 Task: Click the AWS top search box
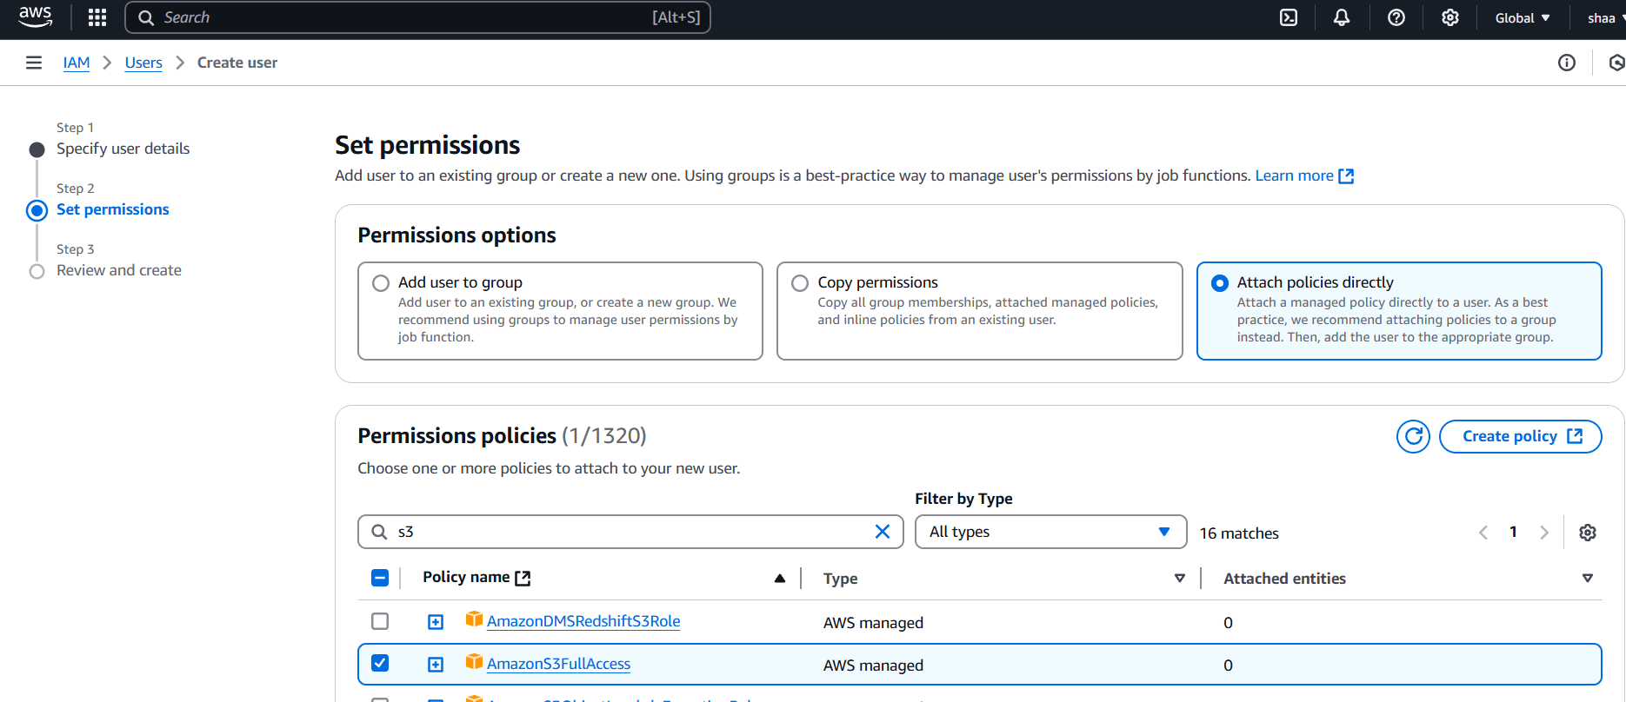coord(417,17)
